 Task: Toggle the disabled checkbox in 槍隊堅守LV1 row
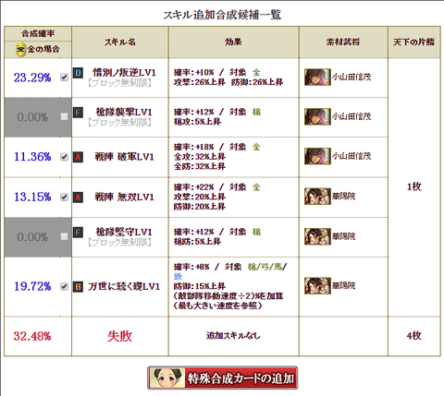coord(64,236)
